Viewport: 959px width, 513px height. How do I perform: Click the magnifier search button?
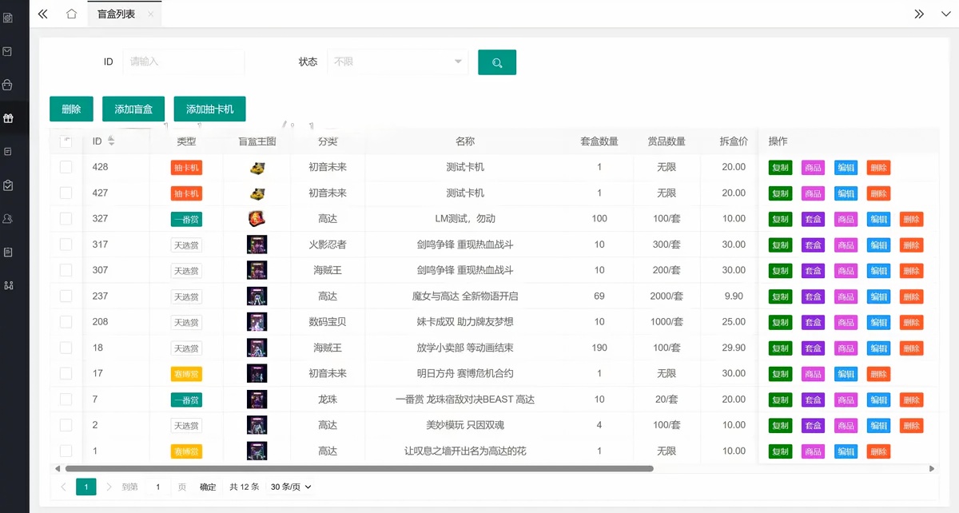pos(496,62)
